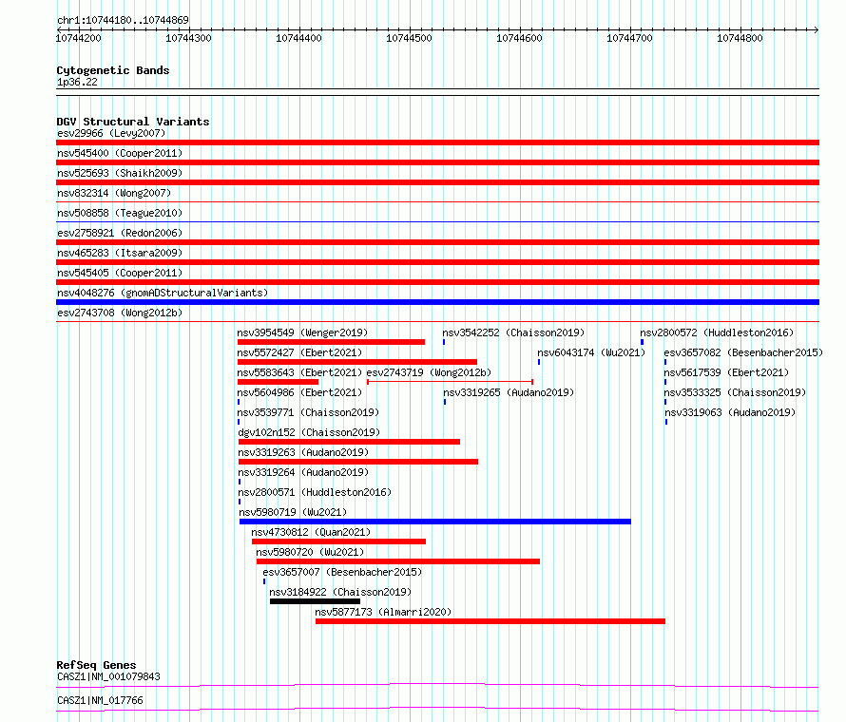Open esv3657007 (Besenbacher2015) label
Screen dimensions: 846x722
pos(342,572)
